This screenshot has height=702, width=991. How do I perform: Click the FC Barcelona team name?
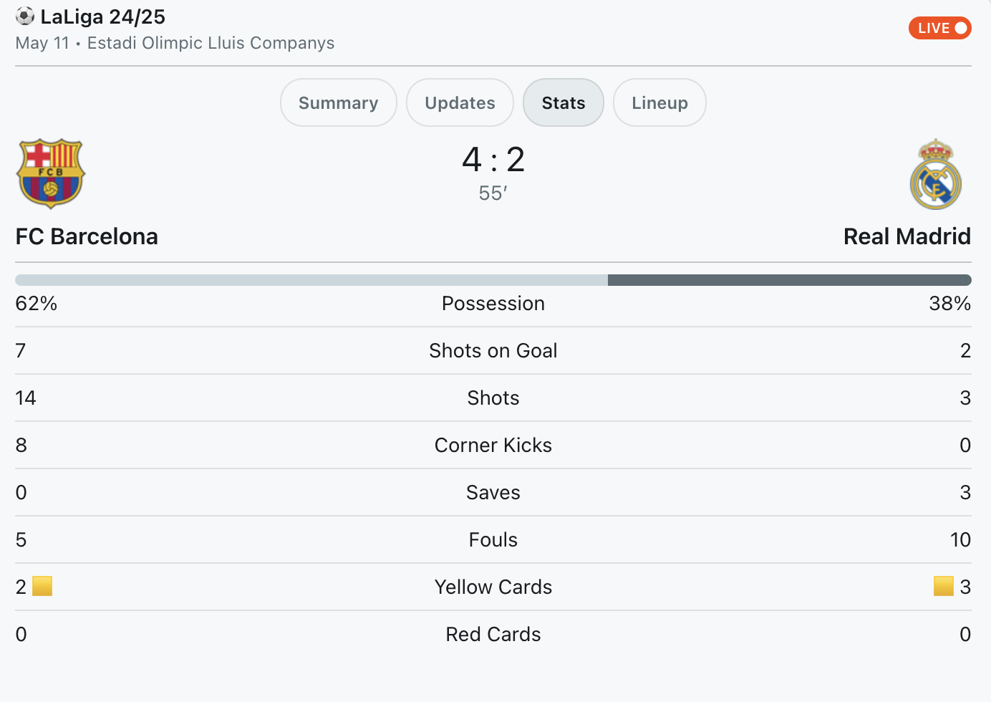pos(87,236)
